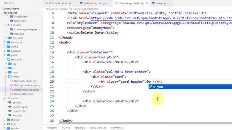Accept 'you' autocomplete suggestion
Viewport: 232px width, 130px height.
pyautogui.click(x=190, y=87)
